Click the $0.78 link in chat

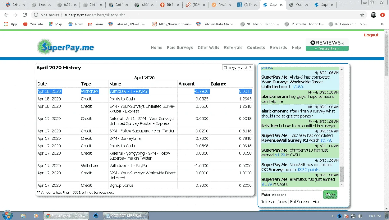(326, 140)
